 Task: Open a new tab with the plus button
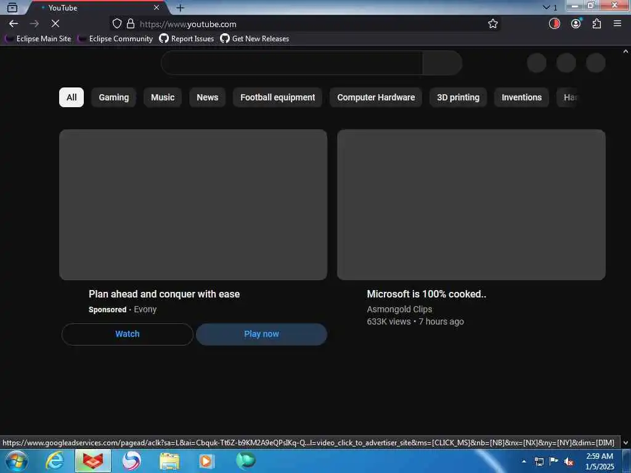click(x=181, y=7)
